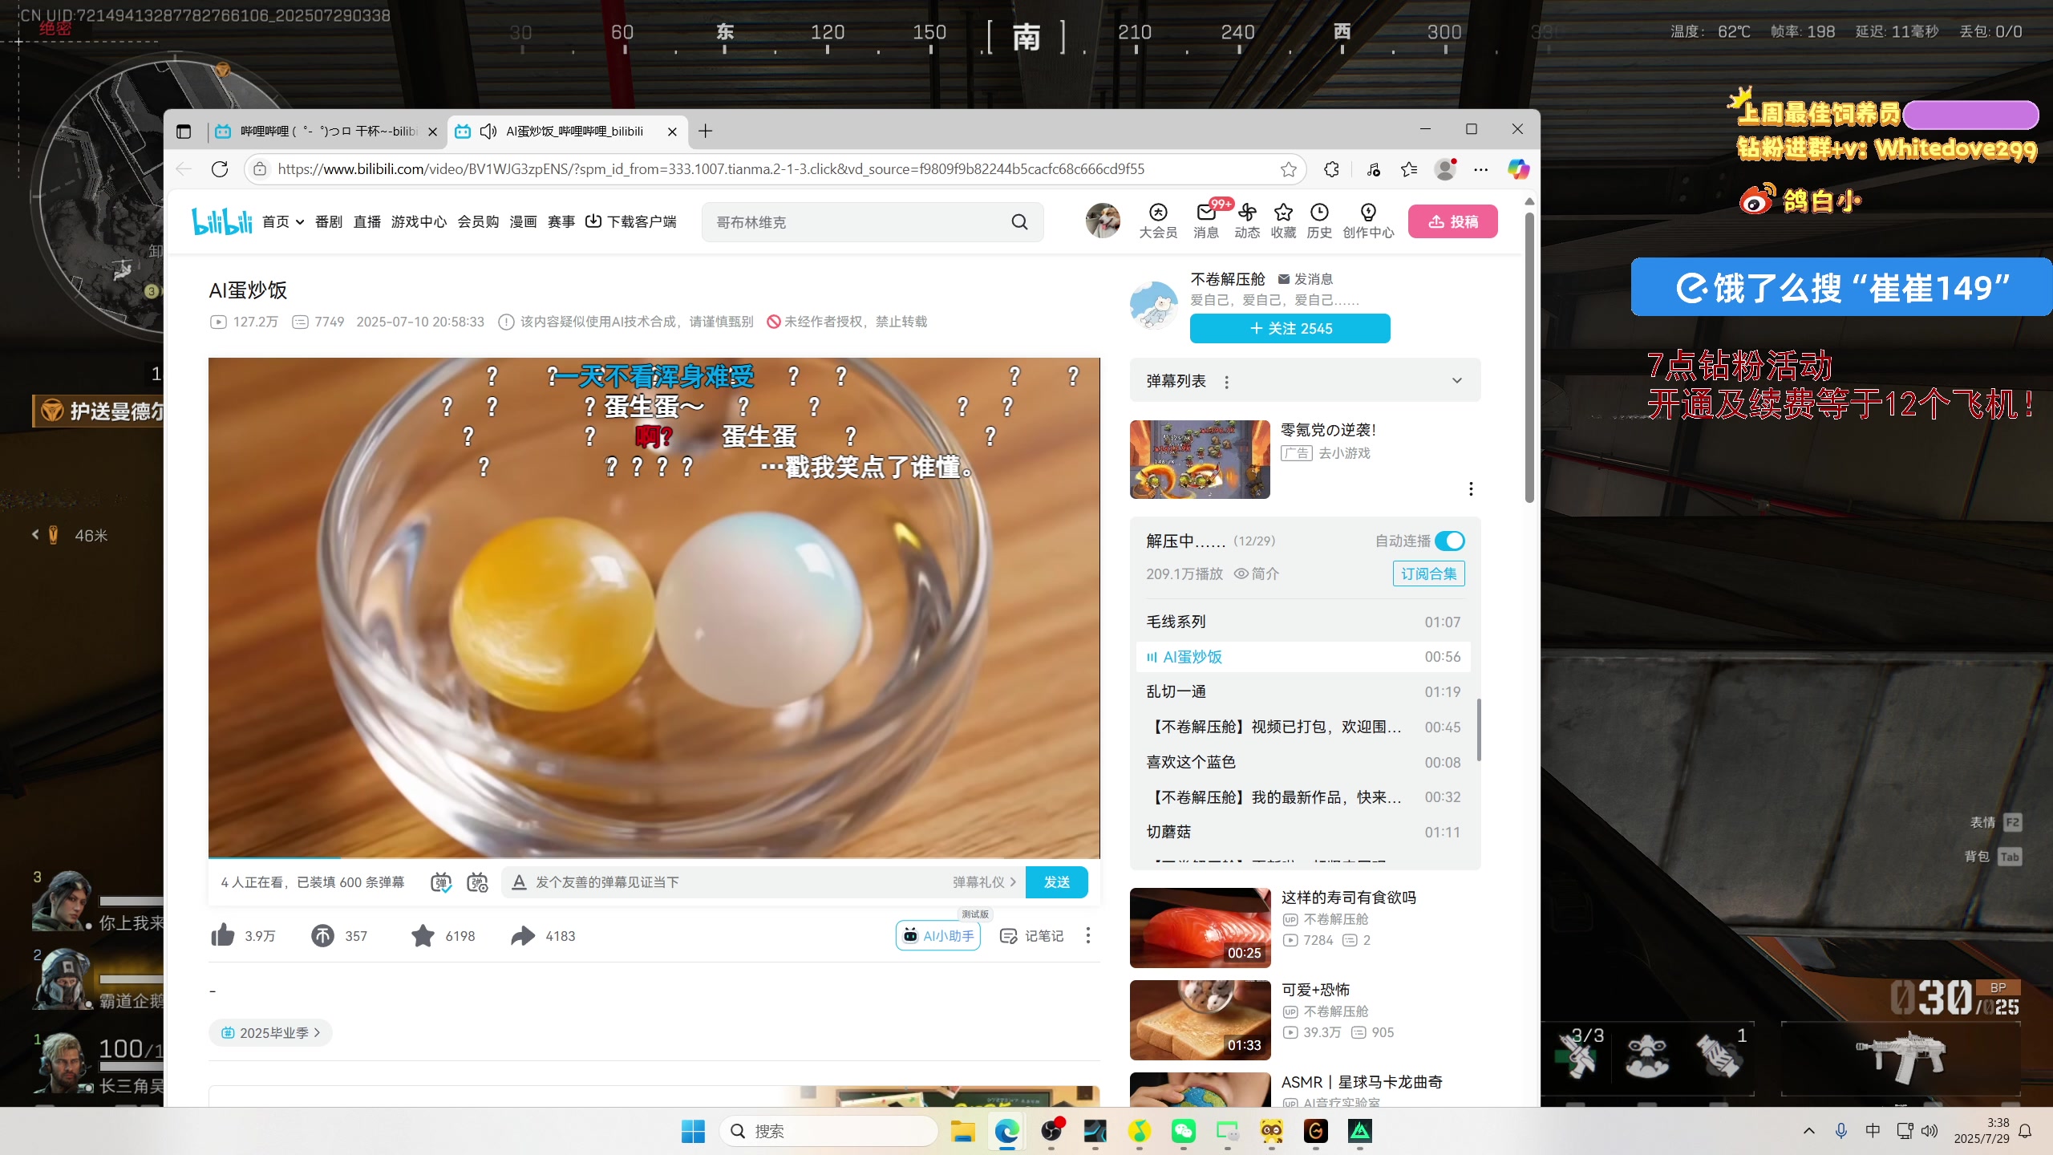Viewport: 2053px width, 1155px height.
Task: Open browser extensions puzzle icon
Action: click(1332, 169)
